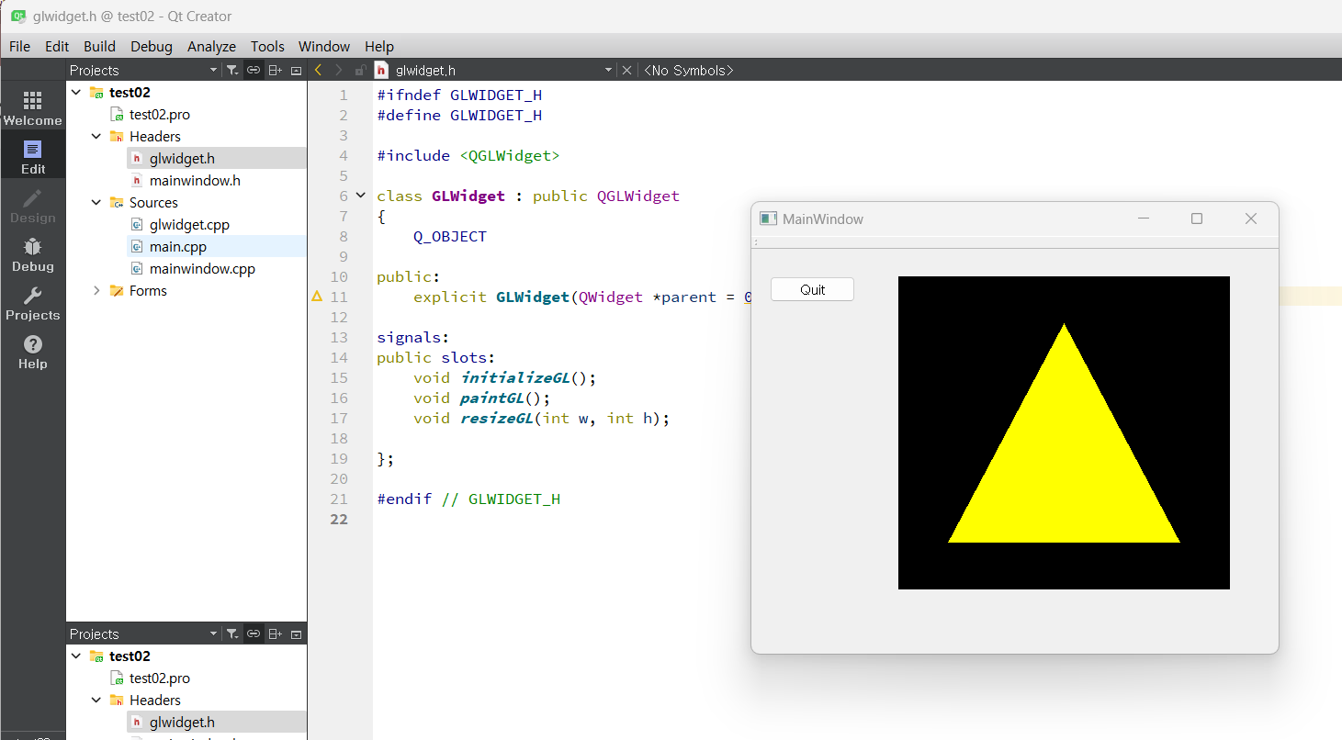The width and height of the screenshot is (1342, 740).
Task: Open the Debug menu
Action: click(152, 46)
